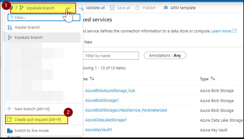Viewport: 244px width, 139px height.
Task: Click the Create pull request icon
Action: [x=9, y=119]
